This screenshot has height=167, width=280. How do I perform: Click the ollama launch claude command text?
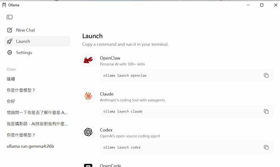123,111
